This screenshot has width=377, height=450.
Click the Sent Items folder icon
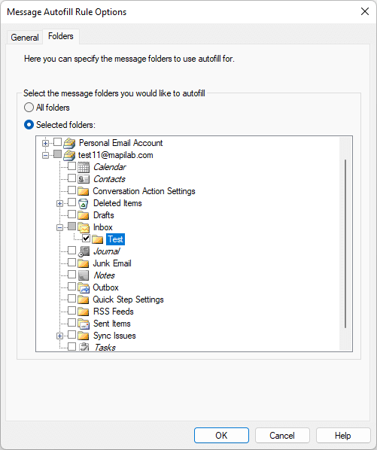(x=84, y=324)
